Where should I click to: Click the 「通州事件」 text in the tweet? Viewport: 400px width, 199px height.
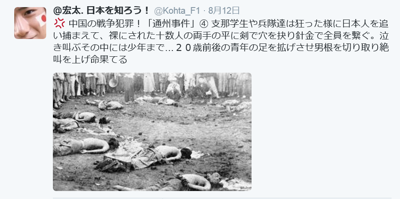172,23
